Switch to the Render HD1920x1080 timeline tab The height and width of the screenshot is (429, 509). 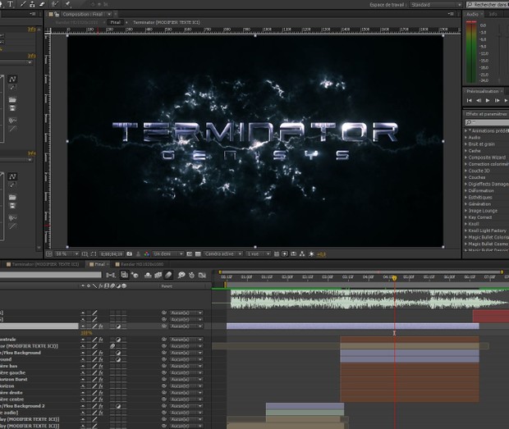[140, 264]
